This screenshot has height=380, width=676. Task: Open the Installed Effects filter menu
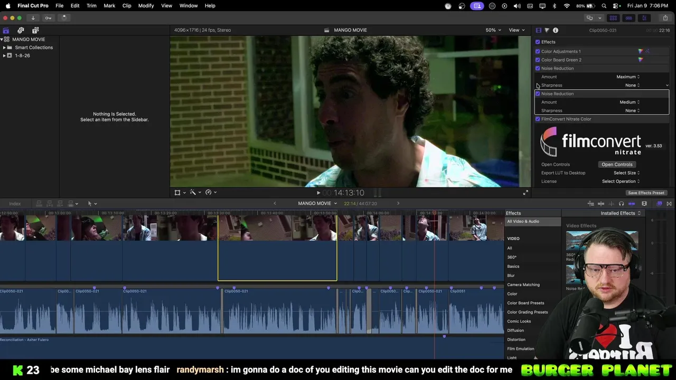621,213
